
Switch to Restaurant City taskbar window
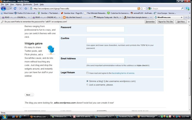click(x=104, y=117)
